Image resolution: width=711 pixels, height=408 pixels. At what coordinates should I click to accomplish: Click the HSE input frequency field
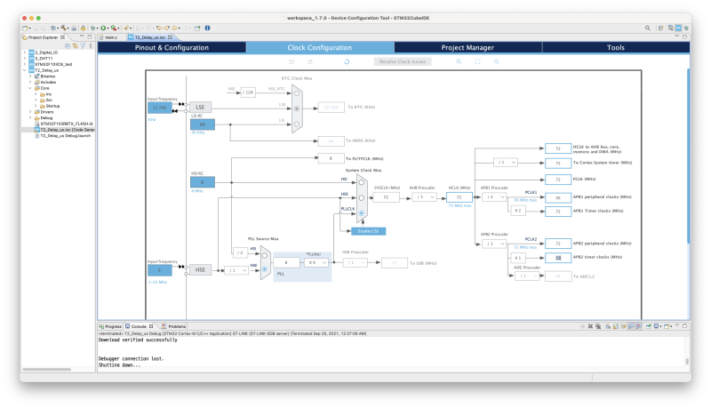160,270
